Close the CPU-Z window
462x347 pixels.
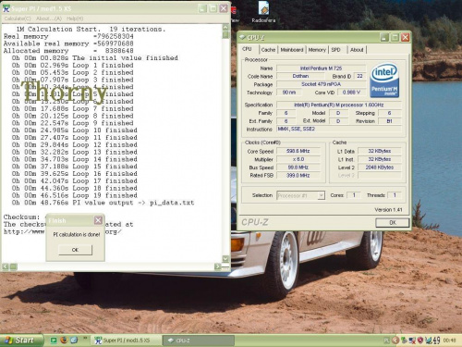[x=405, y=38]
